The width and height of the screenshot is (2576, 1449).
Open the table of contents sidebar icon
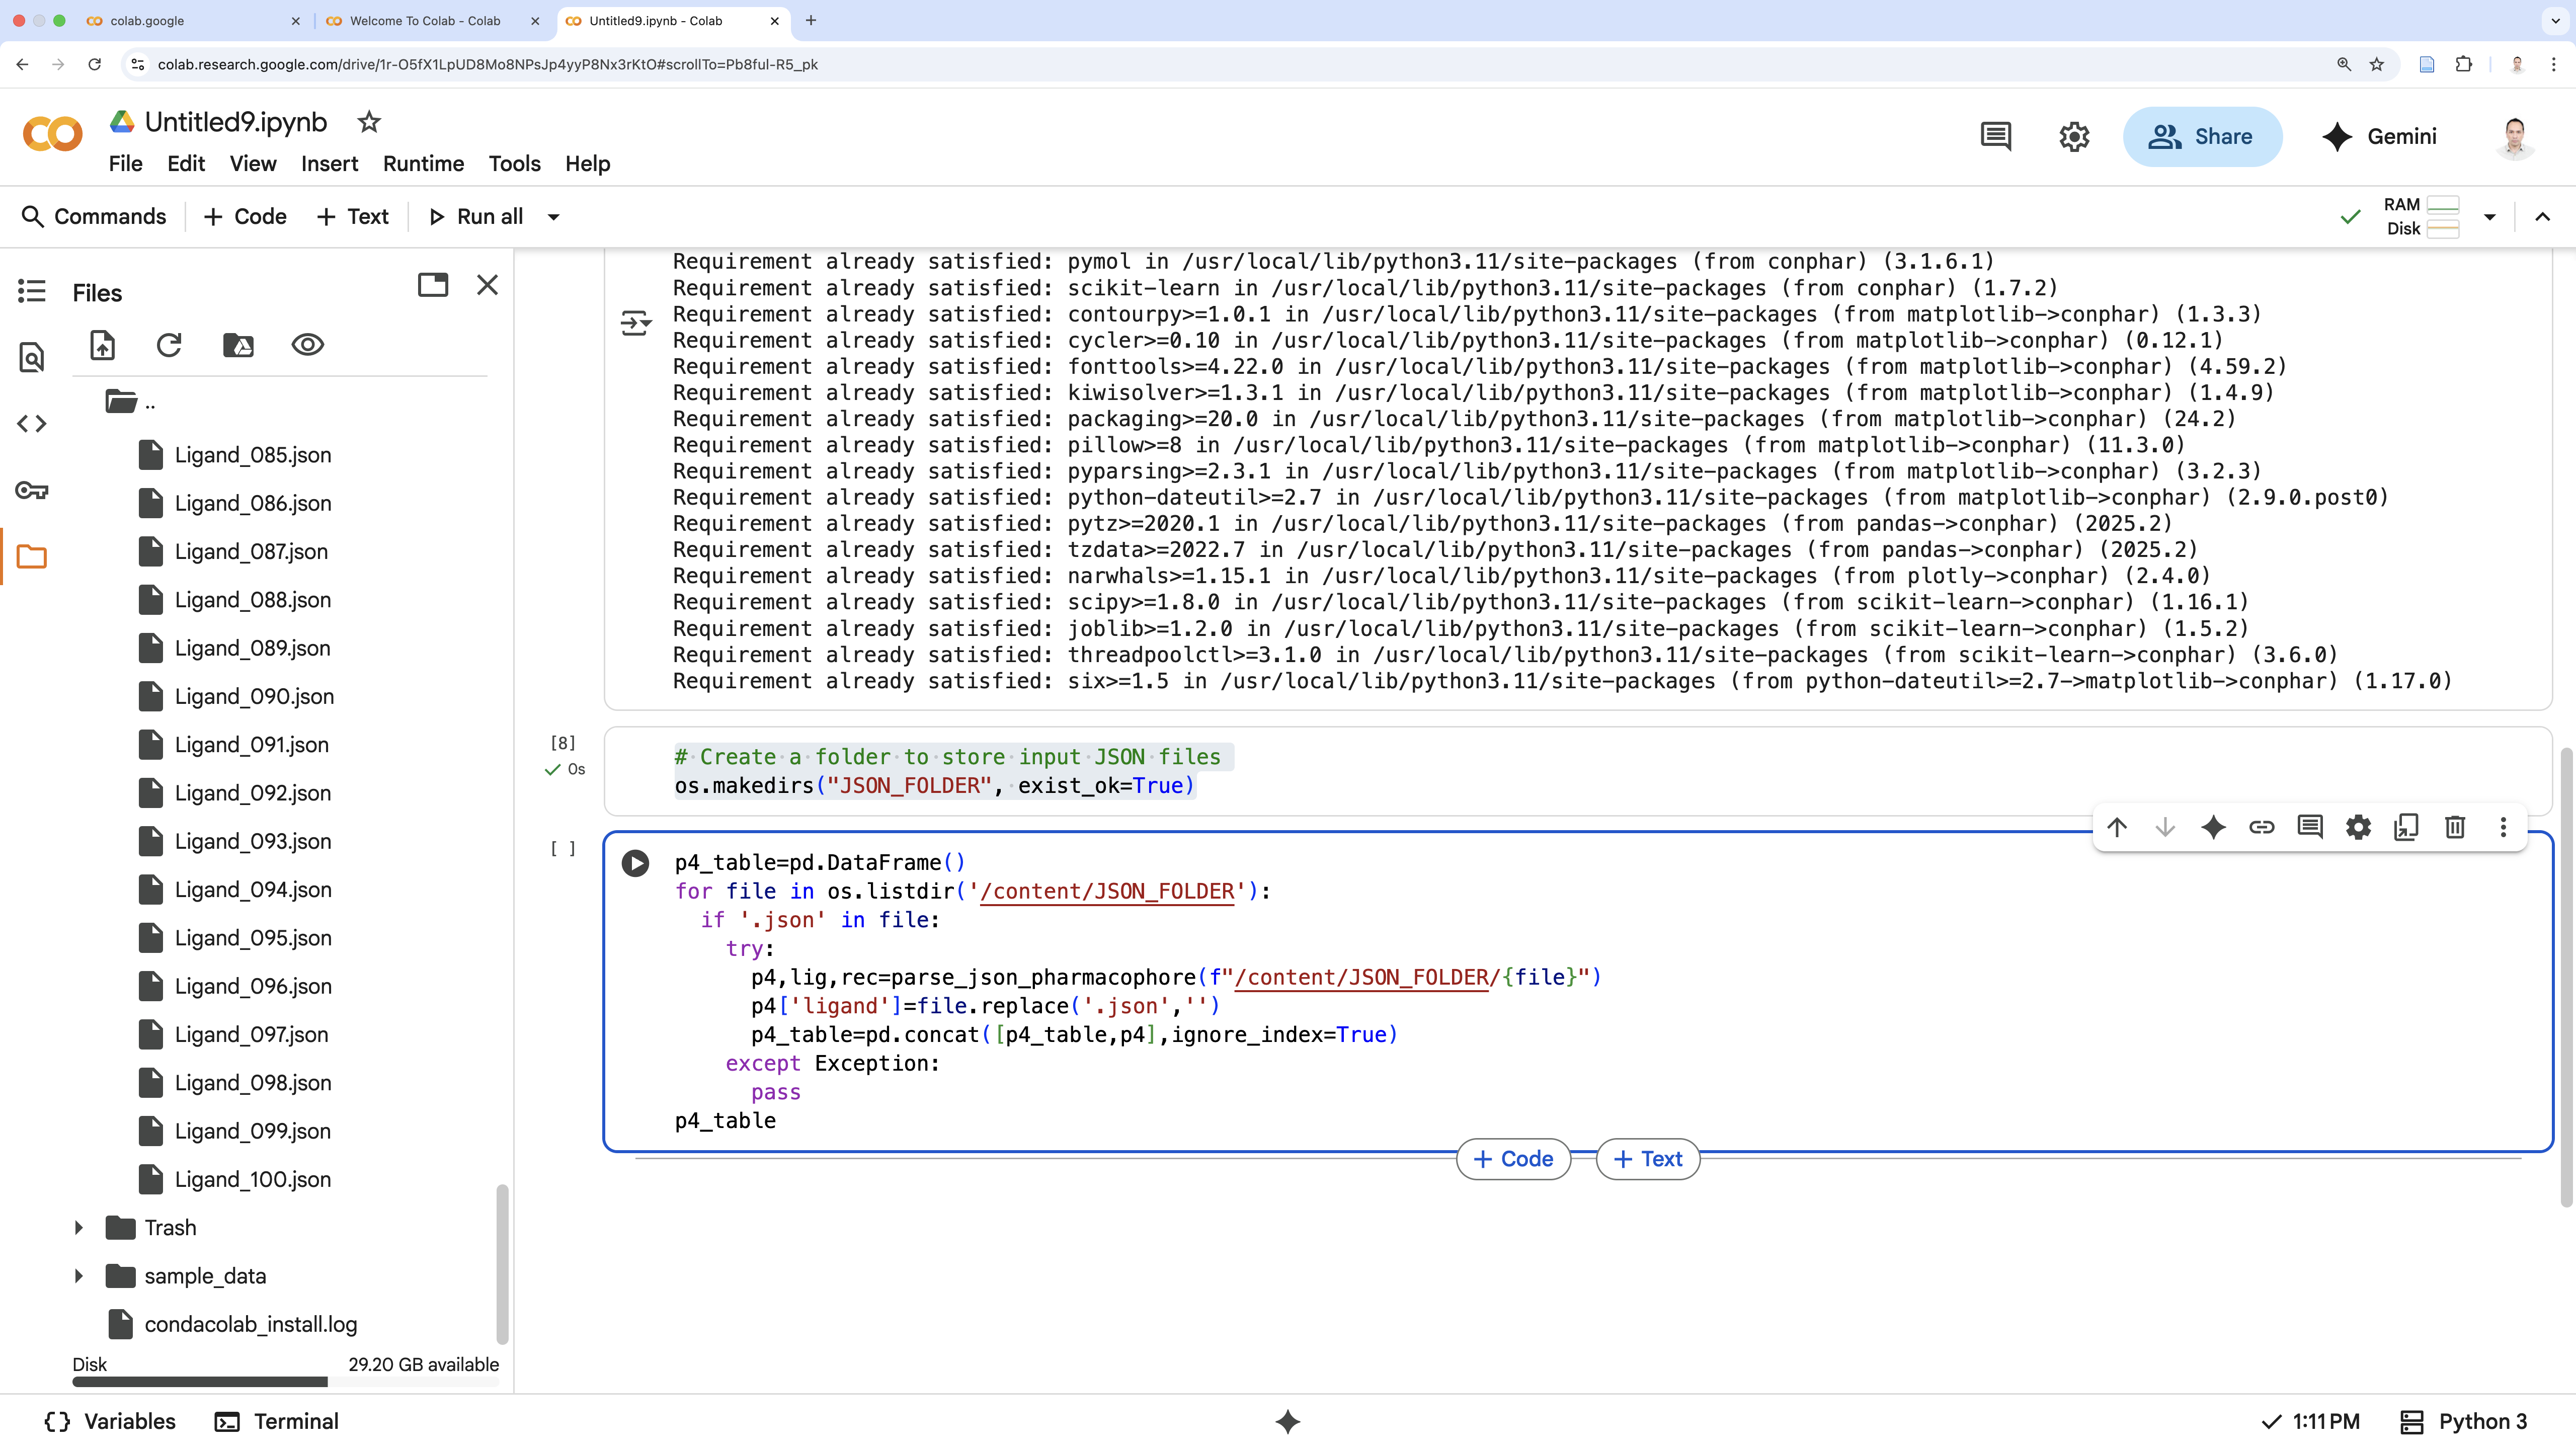pyautogui.click(x=32, y=291)
